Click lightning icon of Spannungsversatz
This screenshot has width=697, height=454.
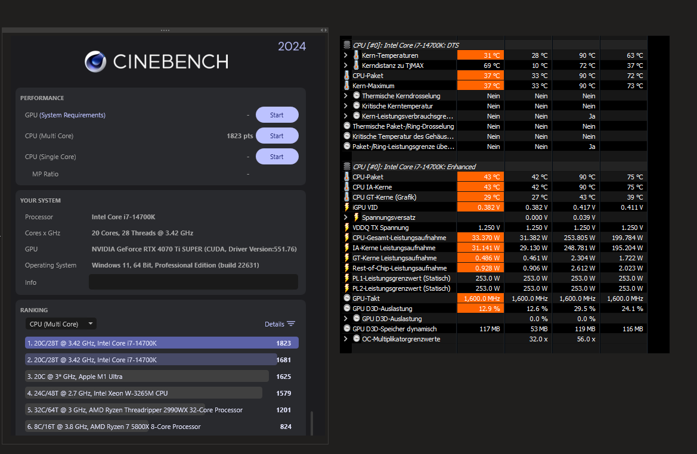356,217
